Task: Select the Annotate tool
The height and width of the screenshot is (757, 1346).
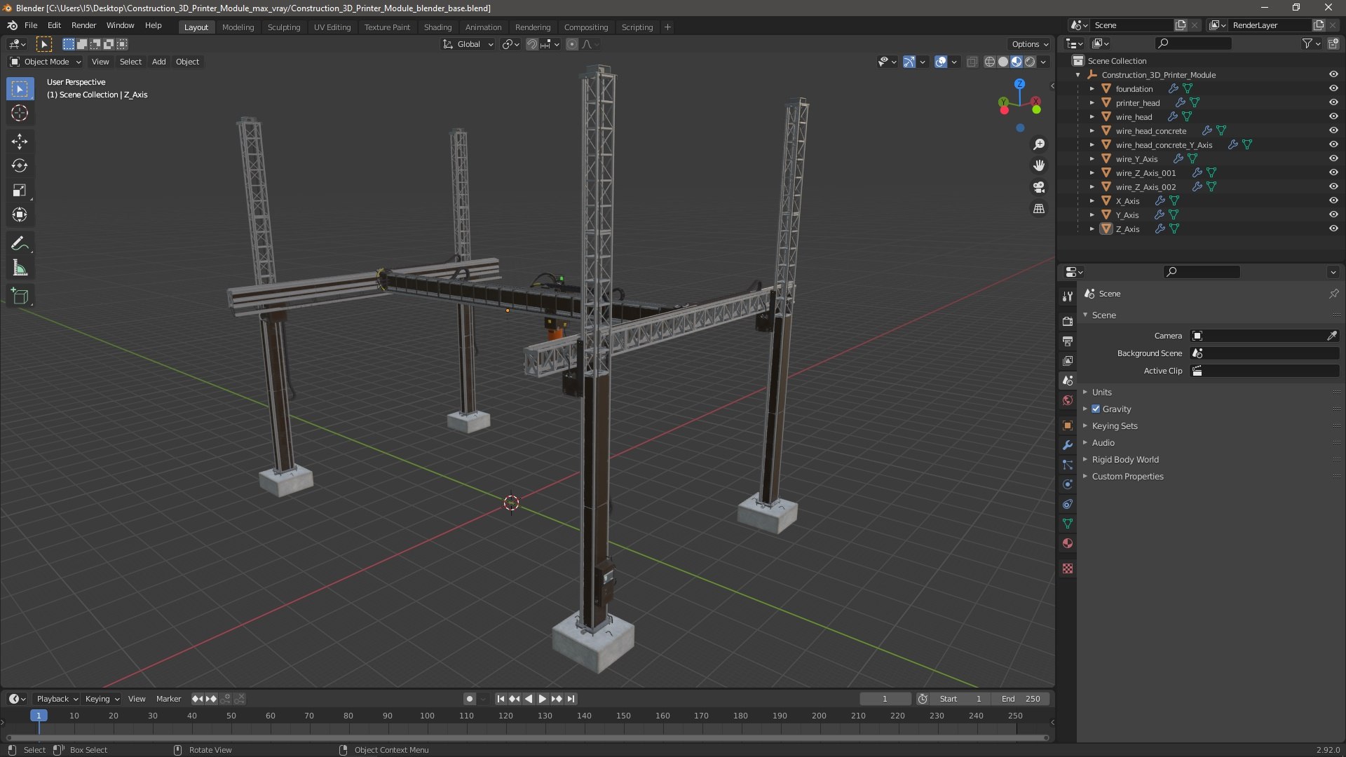Action: coord(20,243)
